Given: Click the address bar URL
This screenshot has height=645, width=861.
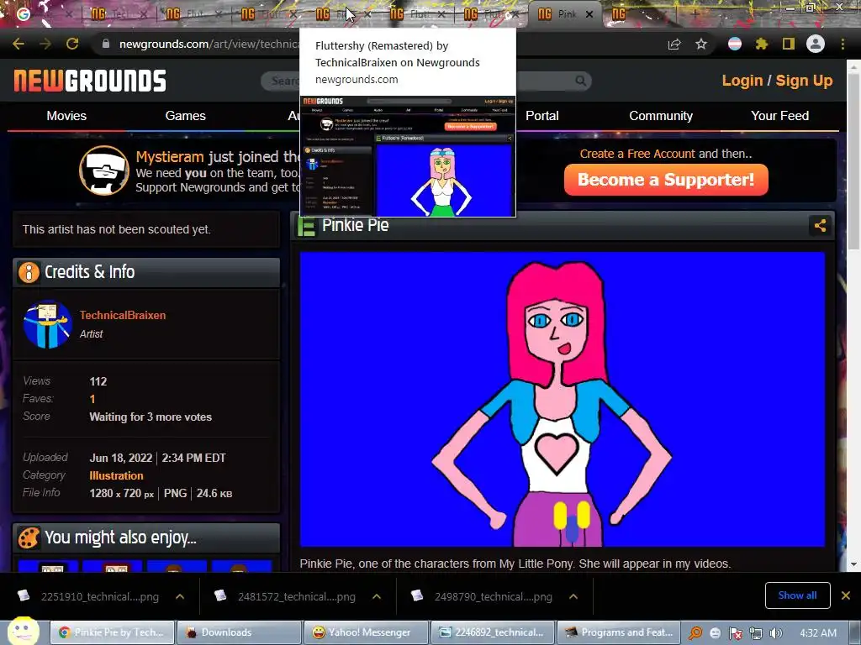Looking at the screenshot, I should tap(209, 44).
